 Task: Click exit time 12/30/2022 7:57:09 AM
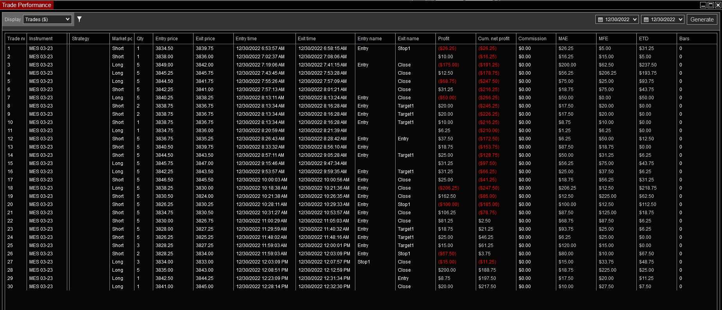pos(322,81)
